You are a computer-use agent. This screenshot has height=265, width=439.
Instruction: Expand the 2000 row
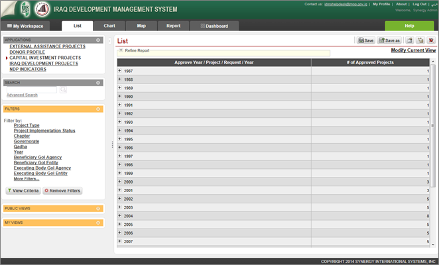[120, 182]
